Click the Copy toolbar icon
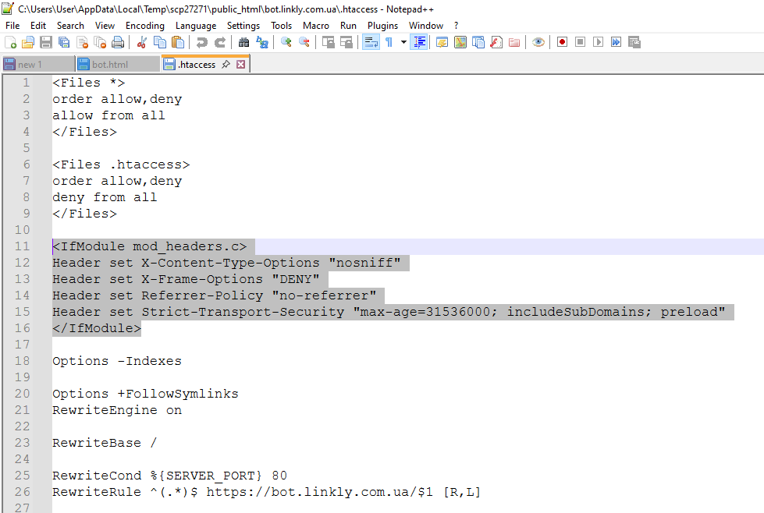Viewport: 764px width, 513px height. tap(160, 42)
